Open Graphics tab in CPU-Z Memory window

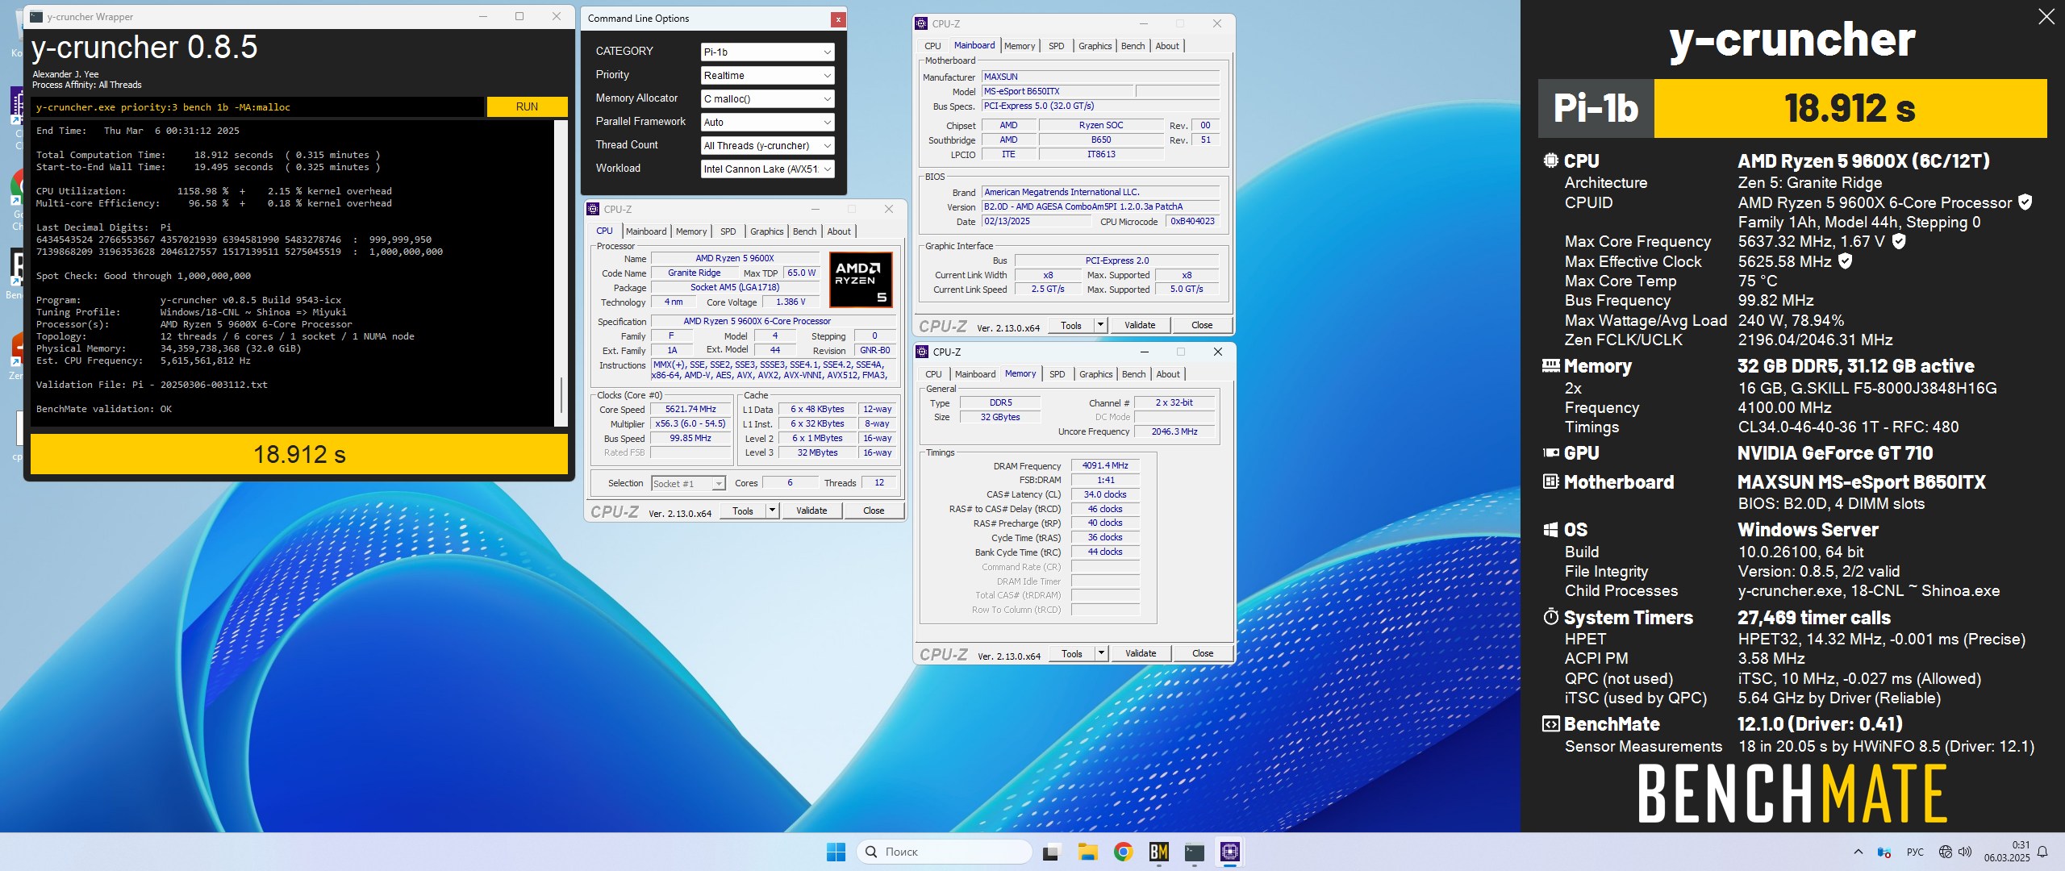click(1095, 374)
